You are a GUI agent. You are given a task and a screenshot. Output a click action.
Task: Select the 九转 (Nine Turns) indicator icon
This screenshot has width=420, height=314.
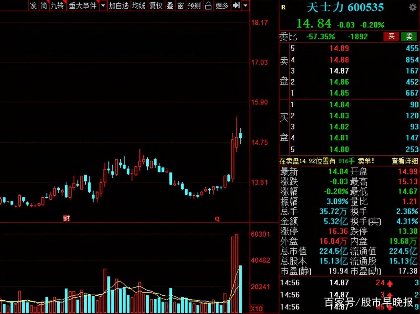pyautogui.click(x=57, y=6)
